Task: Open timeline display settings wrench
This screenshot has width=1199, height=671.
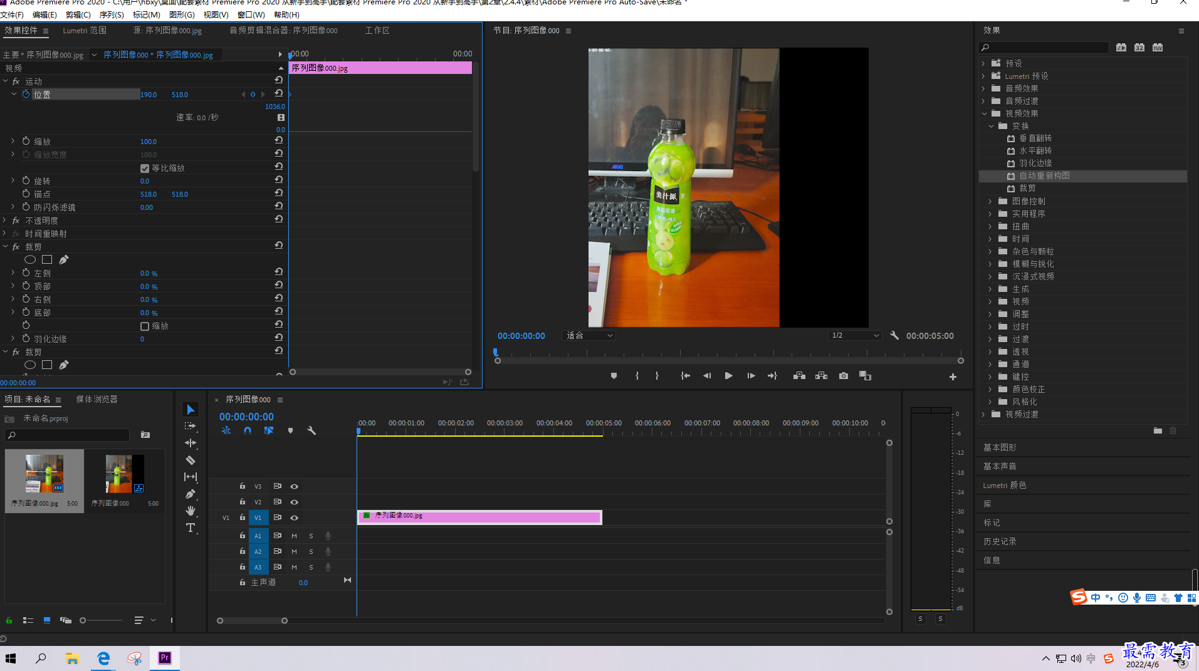Action: point(312,430)
